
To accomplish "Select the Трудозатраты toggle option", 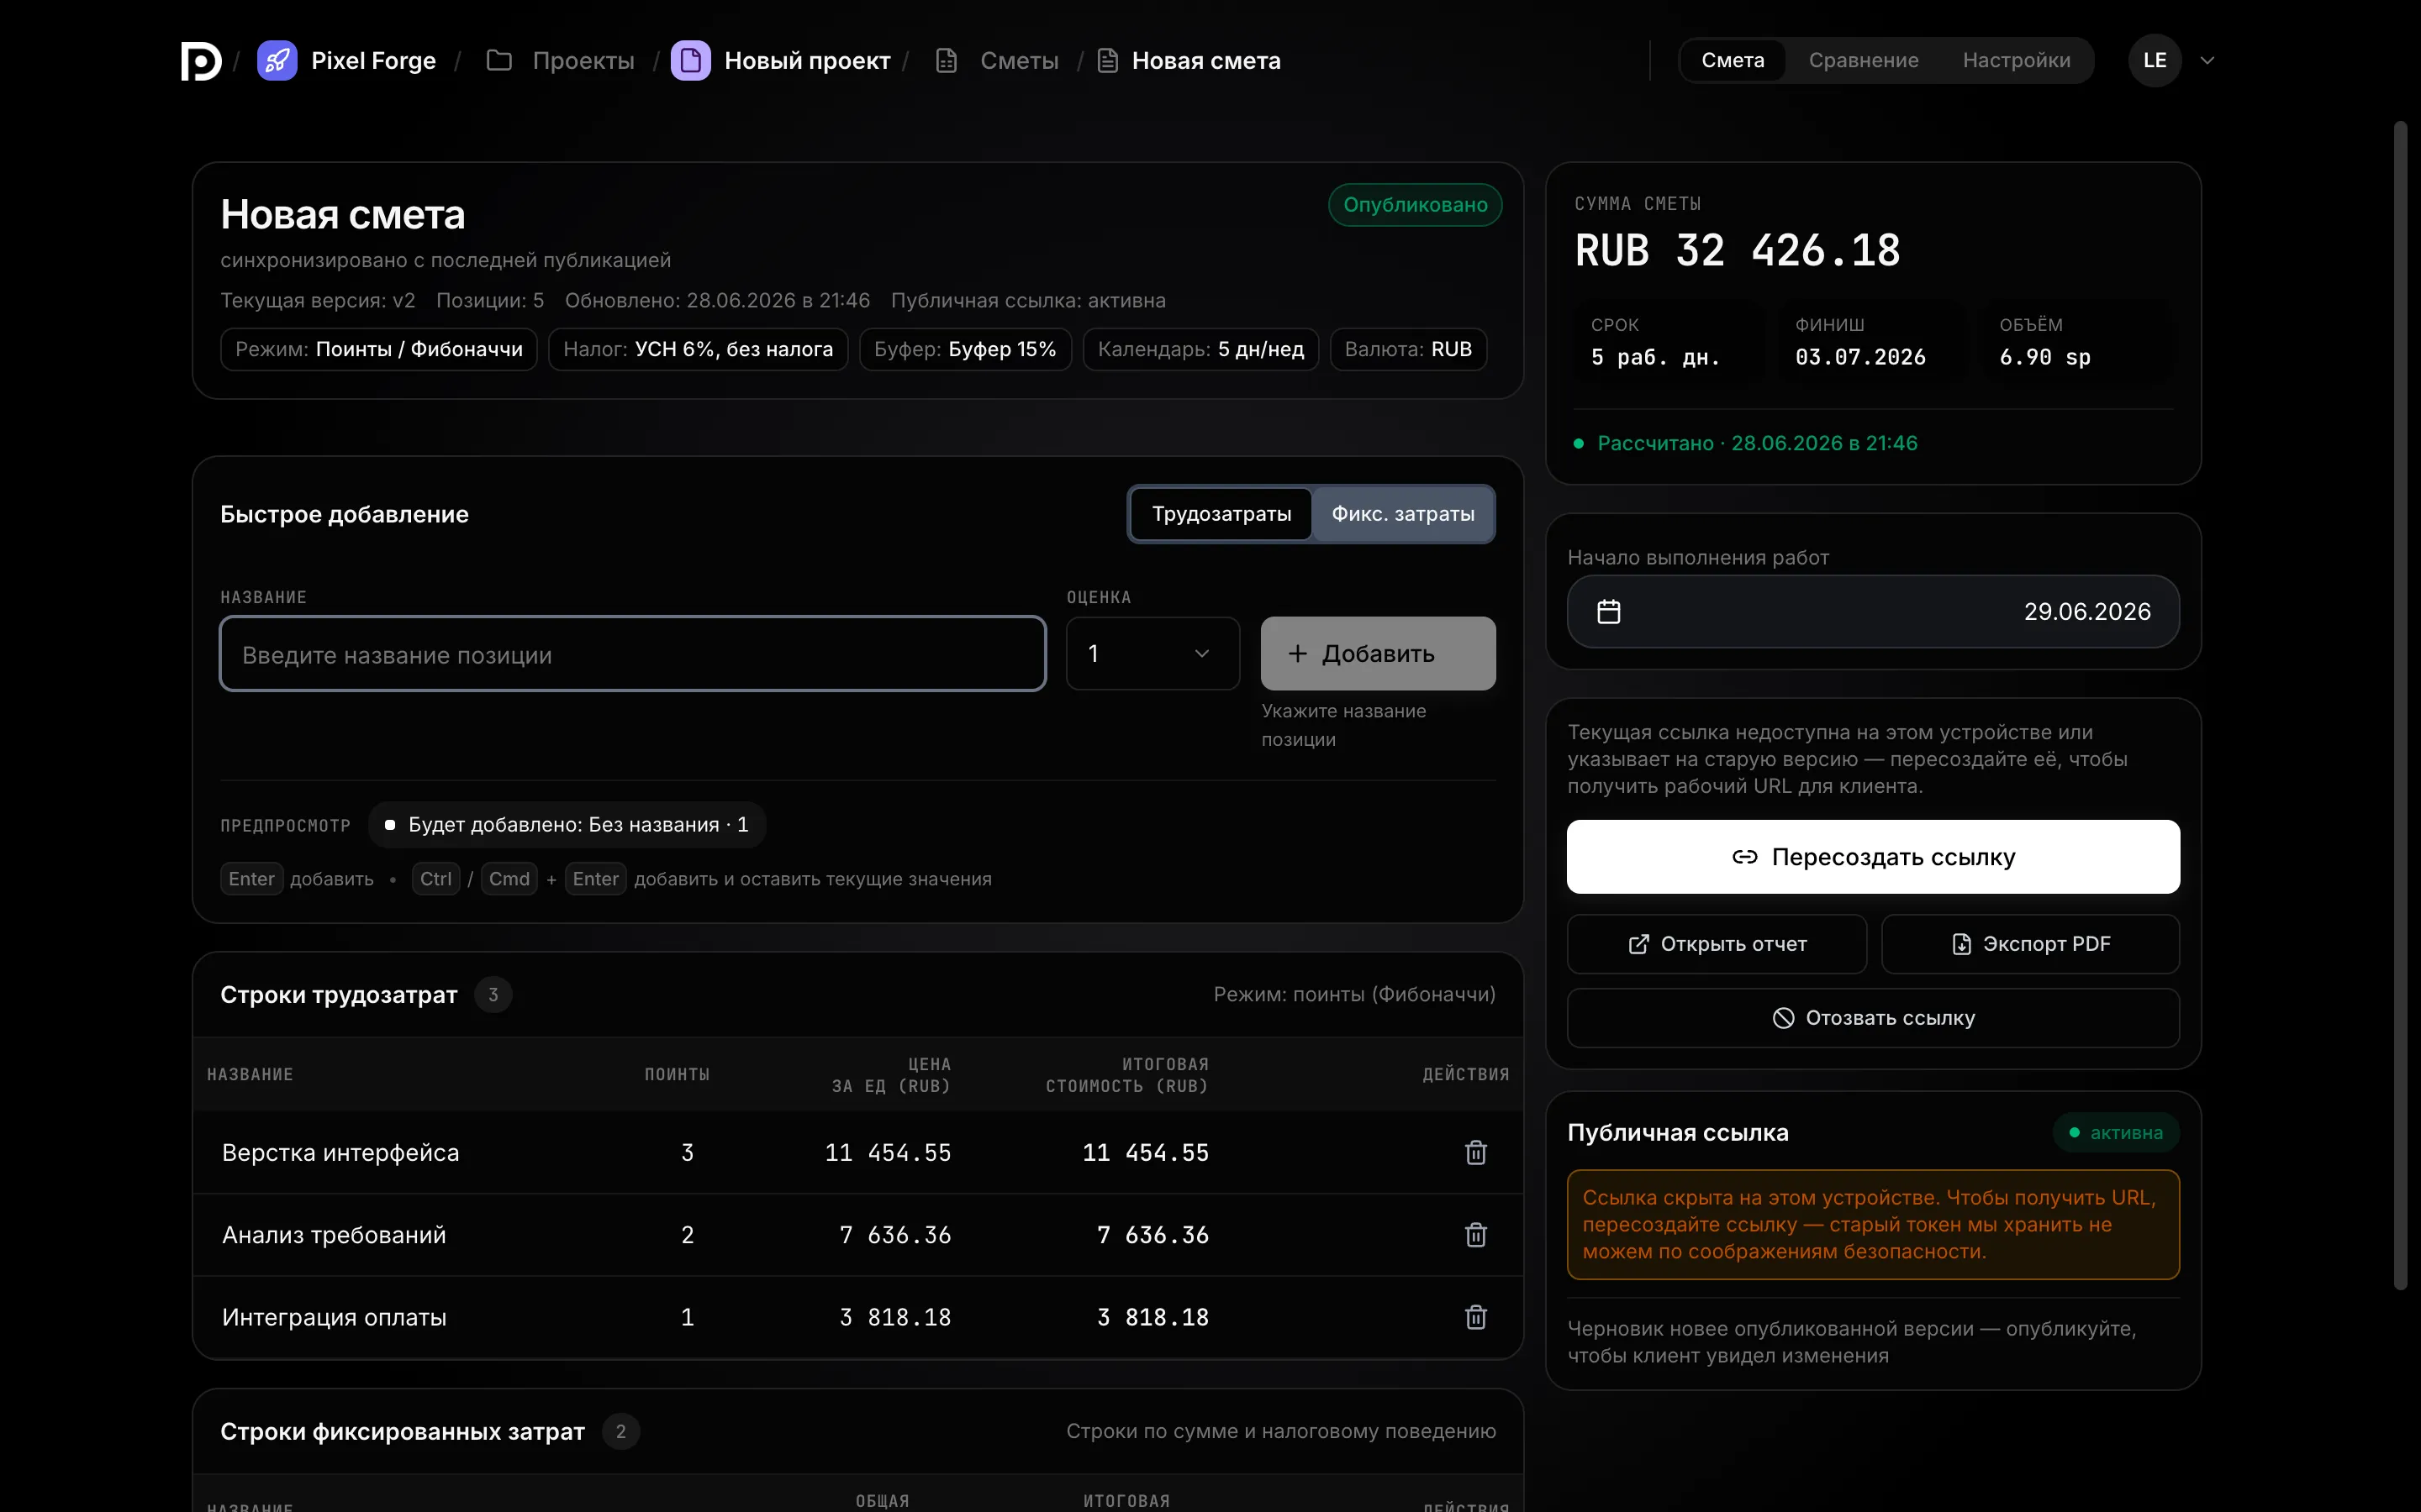I will click(1221, 514).
